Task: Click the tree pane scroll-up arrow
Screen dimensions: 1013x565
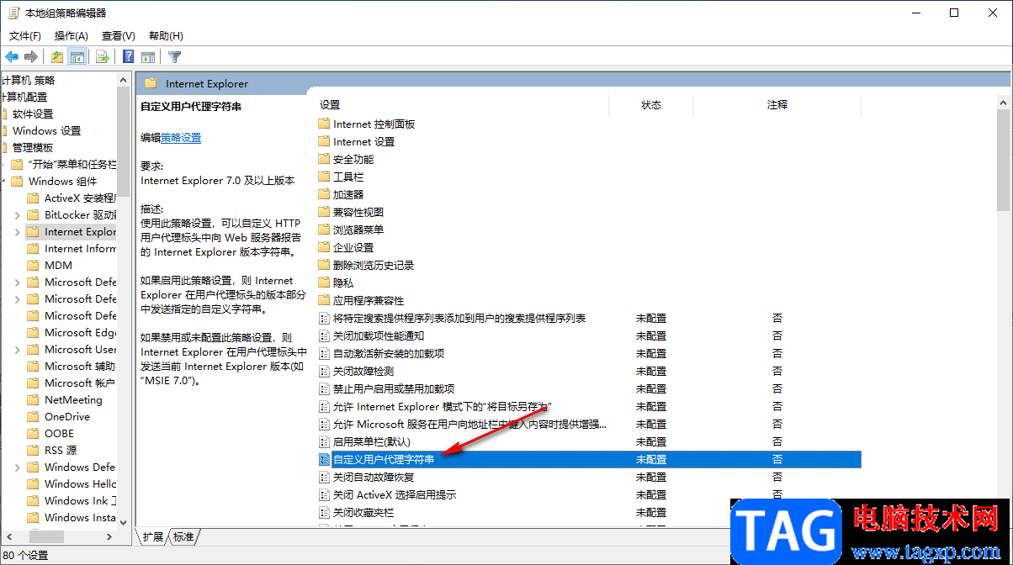Action: (124, 78)
